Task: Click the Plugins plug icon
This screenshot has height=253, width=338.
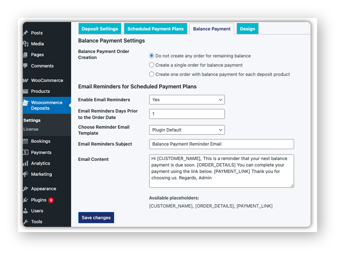Action: click(25, 200)
